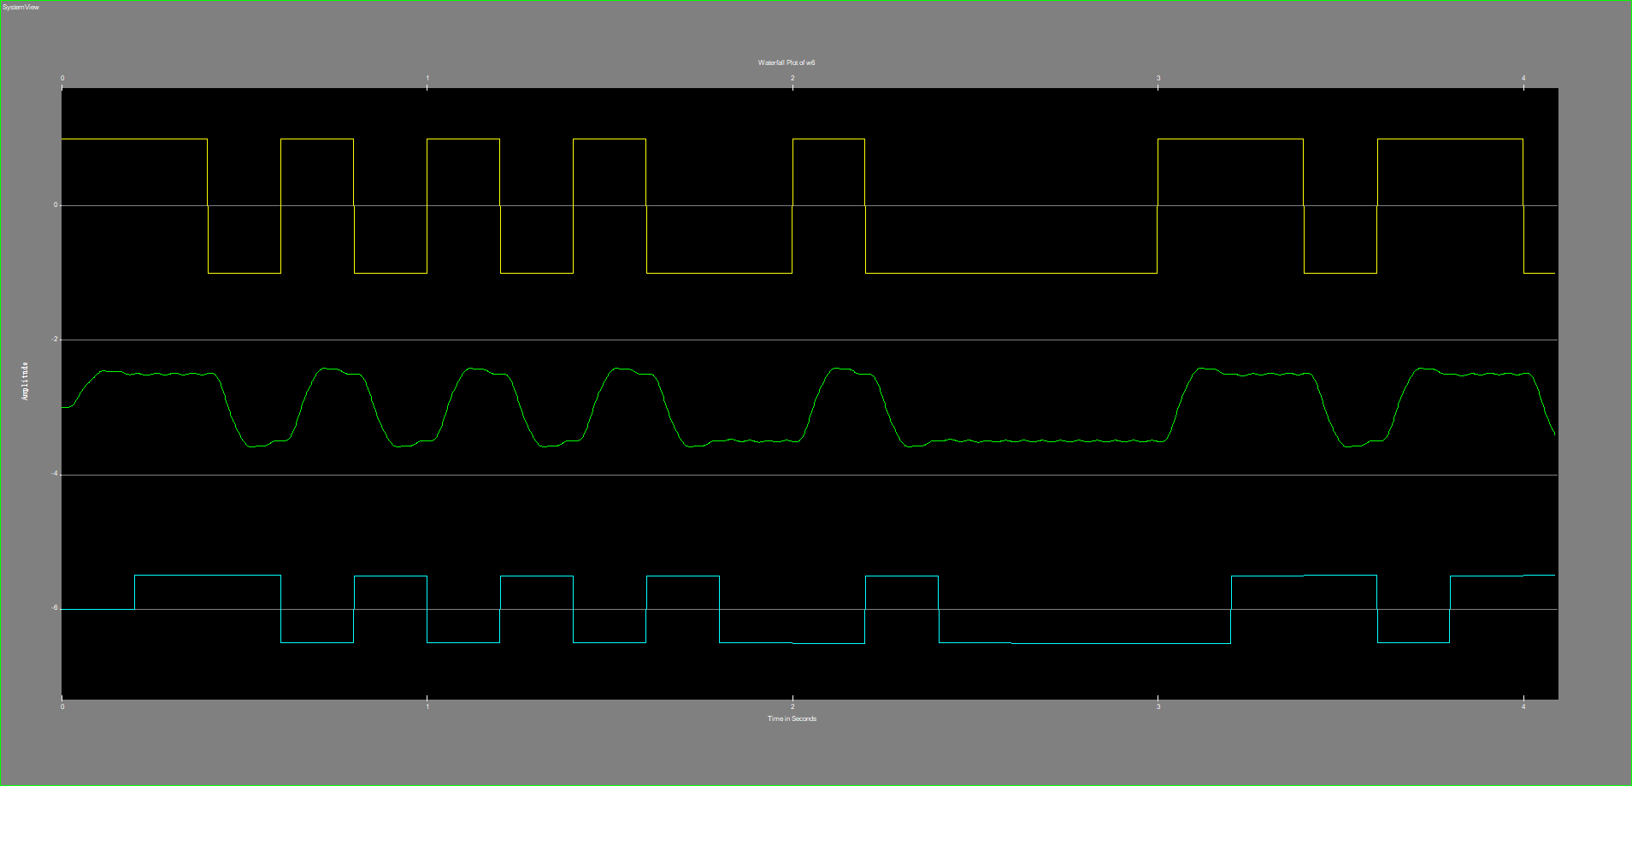This screenshot has width=1632, height=845.
Task: Click tick mark 1 on bottom time axis
Action: (x=427, y=706)
